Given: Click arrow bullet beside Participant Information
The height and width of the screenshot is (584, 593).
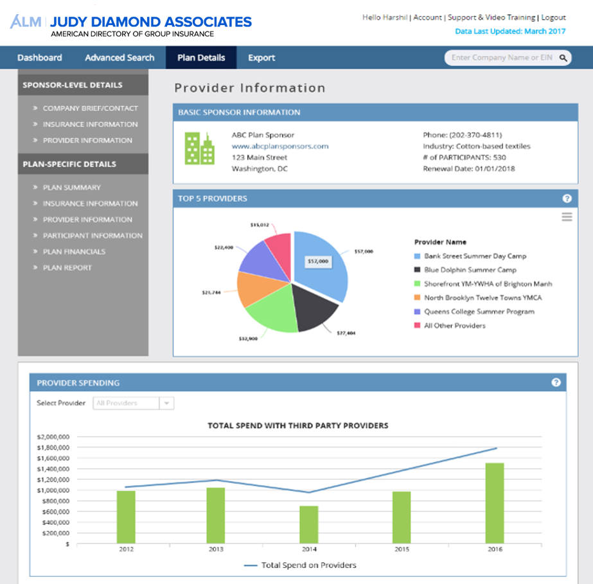Looking at the screenshot, I should pos(35,235).
